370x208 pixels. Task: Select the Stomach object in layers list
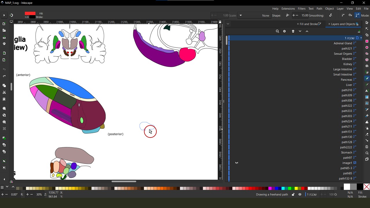346,153
